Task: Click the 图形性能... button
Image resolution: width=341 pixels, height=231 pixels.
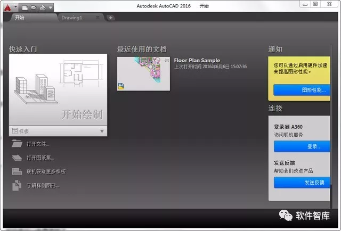Action: click(302, 90)
